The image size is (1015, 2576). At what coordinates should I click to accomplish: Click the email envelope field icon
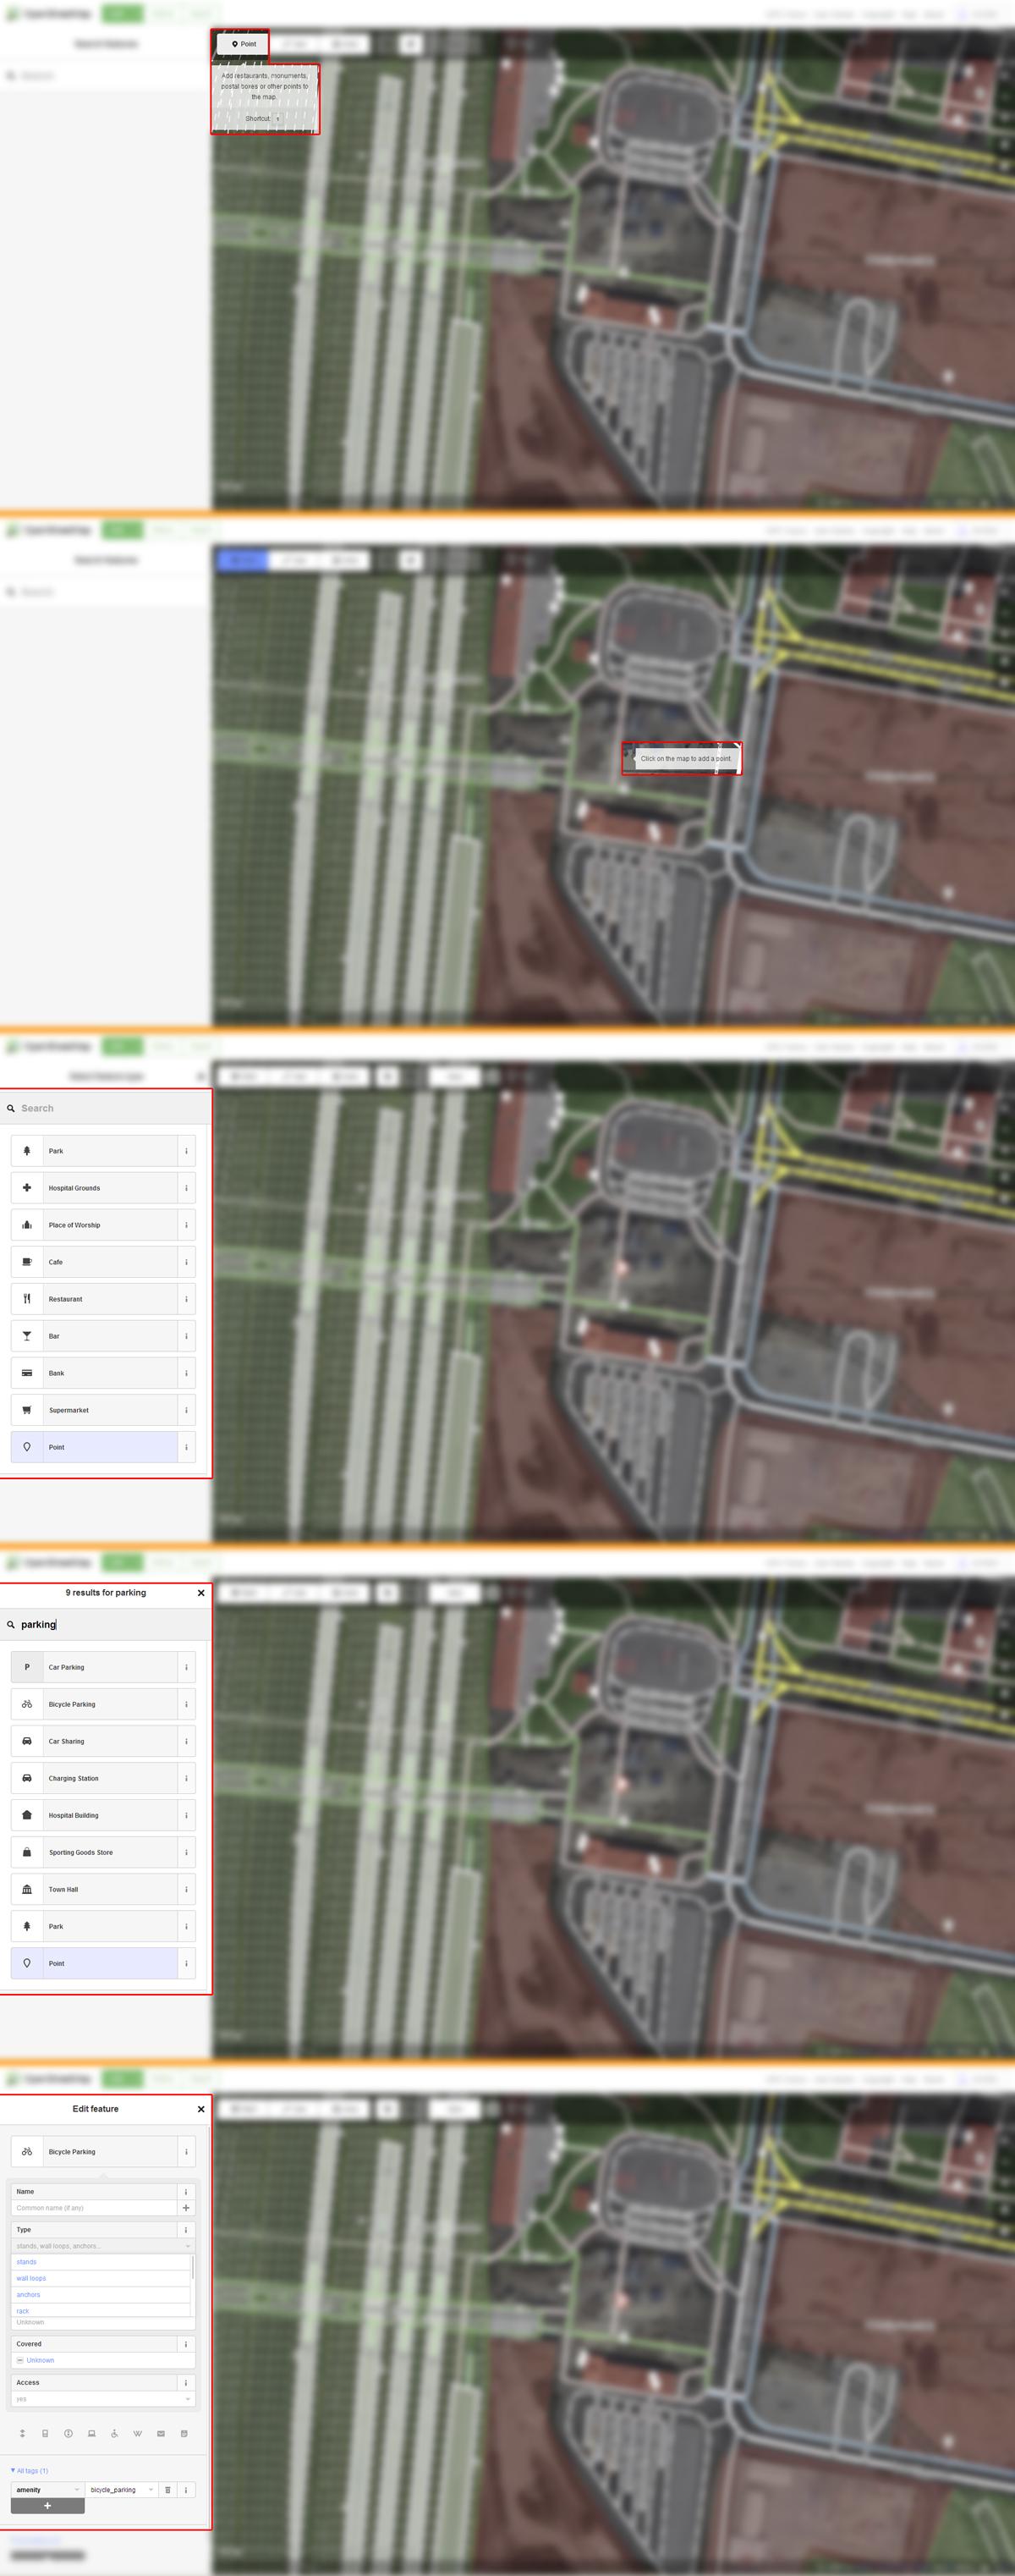point(161,2433)
